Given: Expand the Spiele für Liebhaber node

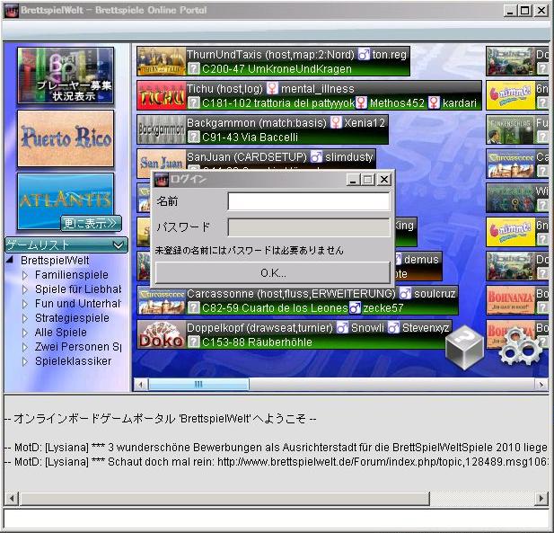Looking at the screenshot, I should (x=25, y=289).
